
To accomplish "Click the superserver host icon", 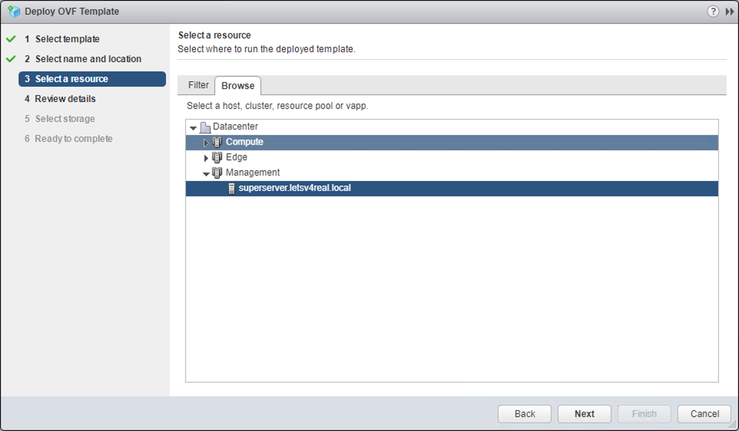I will [x=232, y=188].
